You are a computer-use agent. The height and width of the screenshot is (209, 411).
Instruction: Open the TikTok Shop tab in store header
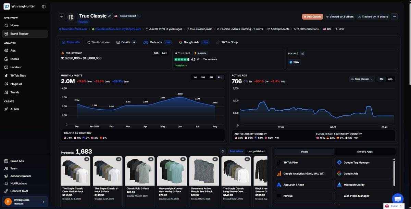pyautogui.click(x=227, y=42)
